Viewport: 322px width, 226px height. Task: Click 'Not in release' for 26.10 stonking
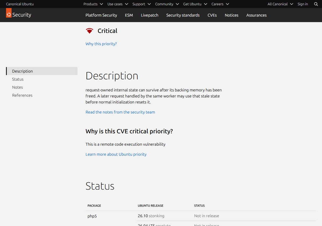(207, 216)
